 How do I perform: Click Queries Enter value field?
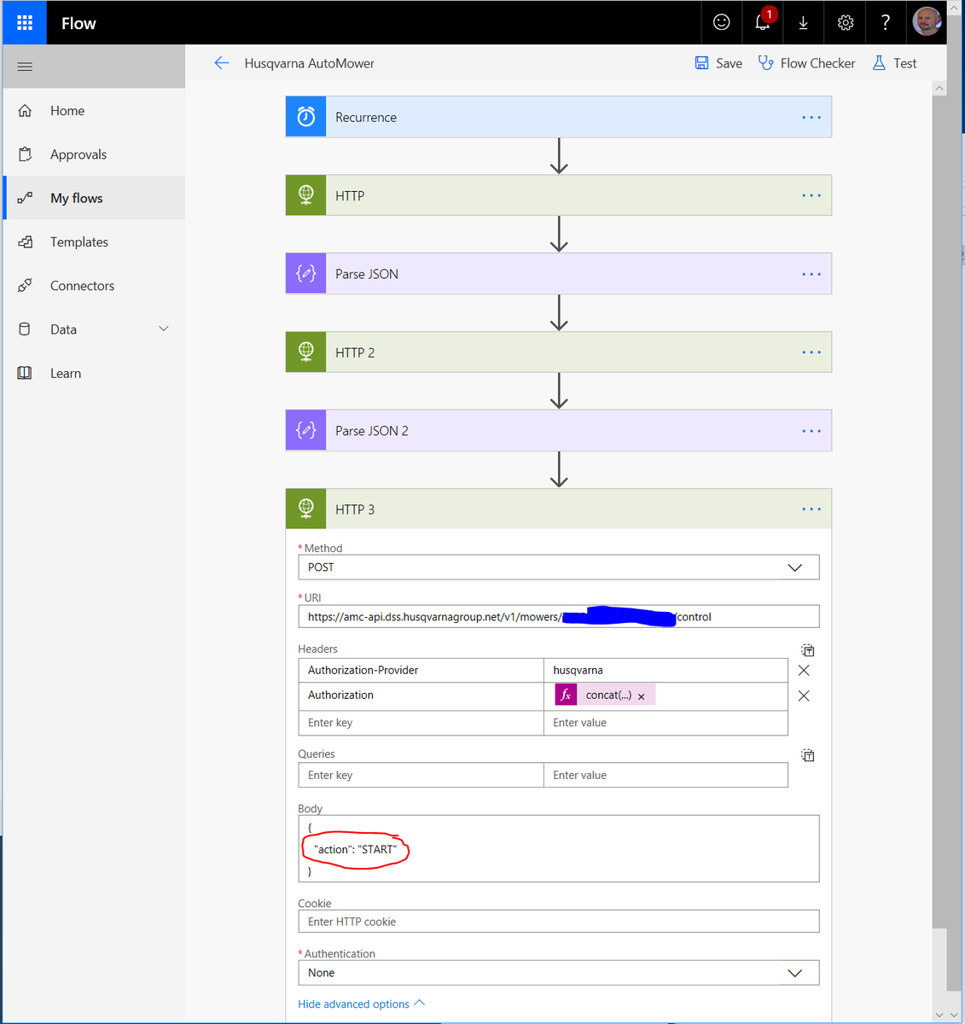[666, 775]
